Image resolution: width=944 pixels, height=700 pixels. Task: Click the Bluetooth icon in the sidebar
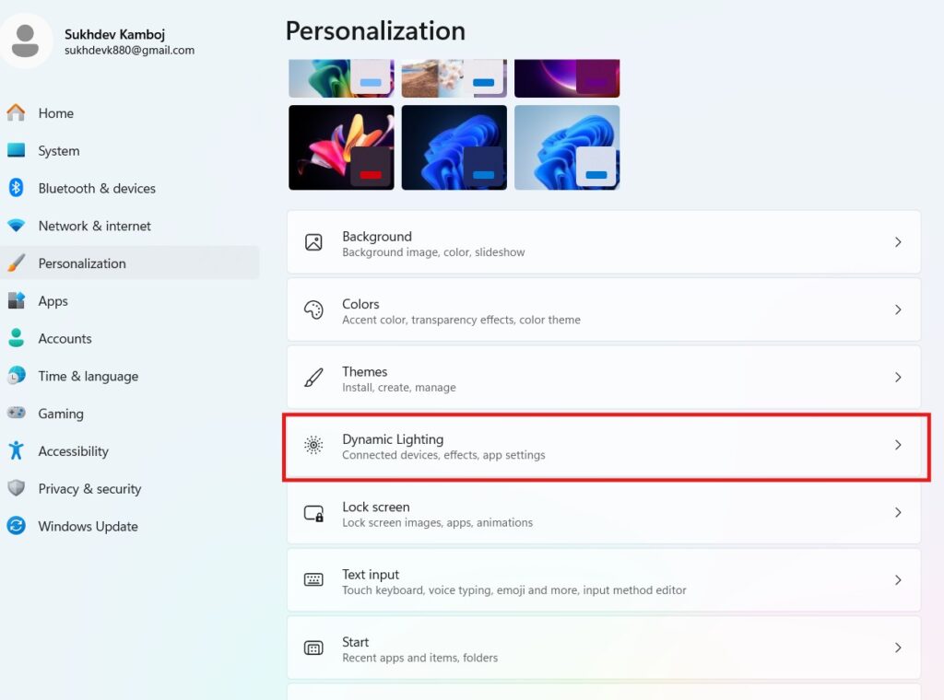(16, 188)
